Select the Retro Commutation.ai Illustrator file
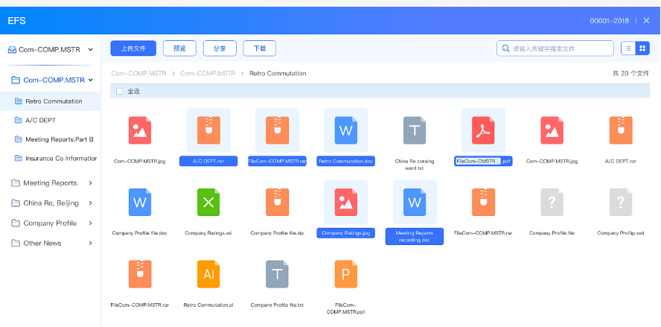Viewport: 661px width, 327px height. 208,274
